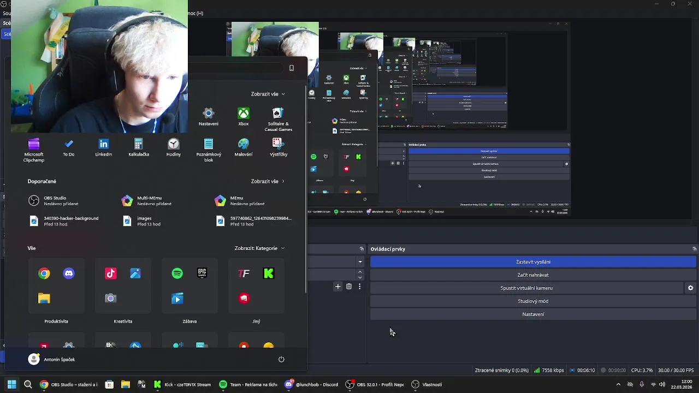Viewport: 699px width, 393px height.
Task: Launch the To Do app
Action: point(69,147)
